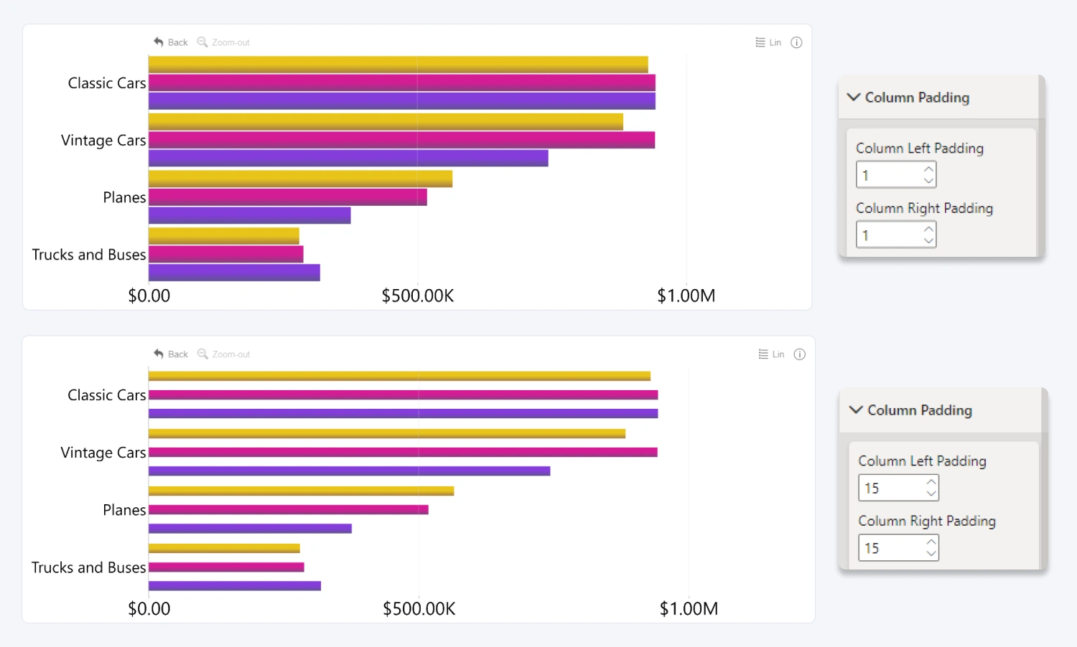This screenshot has width=1077, height=647.
Task: Decrease Column Left Padding from 15
Action: (931, 493)
